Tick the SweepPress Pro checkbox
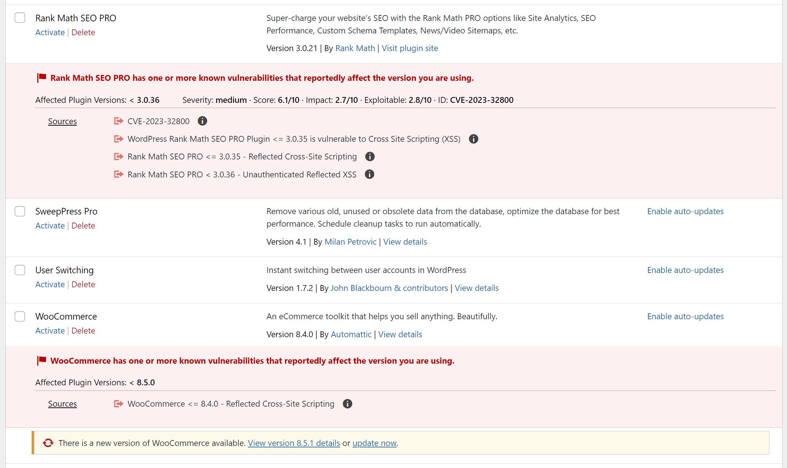The width and height of the screenshot is (787, 468). pyautogui.click(x=20, y=211)
